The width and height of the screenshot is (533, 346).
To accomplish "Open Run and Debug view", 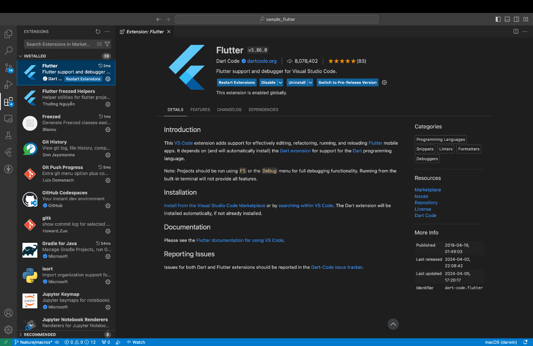I will click(8, 85).
